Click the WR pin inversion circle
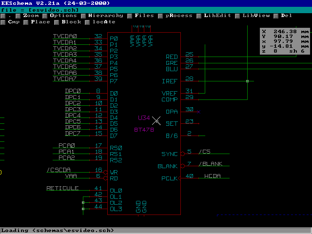 point(105,172)
